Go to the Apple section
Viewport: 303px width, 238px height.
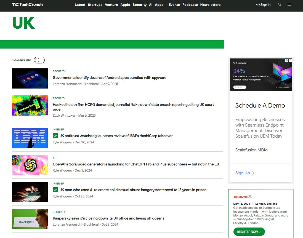pos(125,5)
